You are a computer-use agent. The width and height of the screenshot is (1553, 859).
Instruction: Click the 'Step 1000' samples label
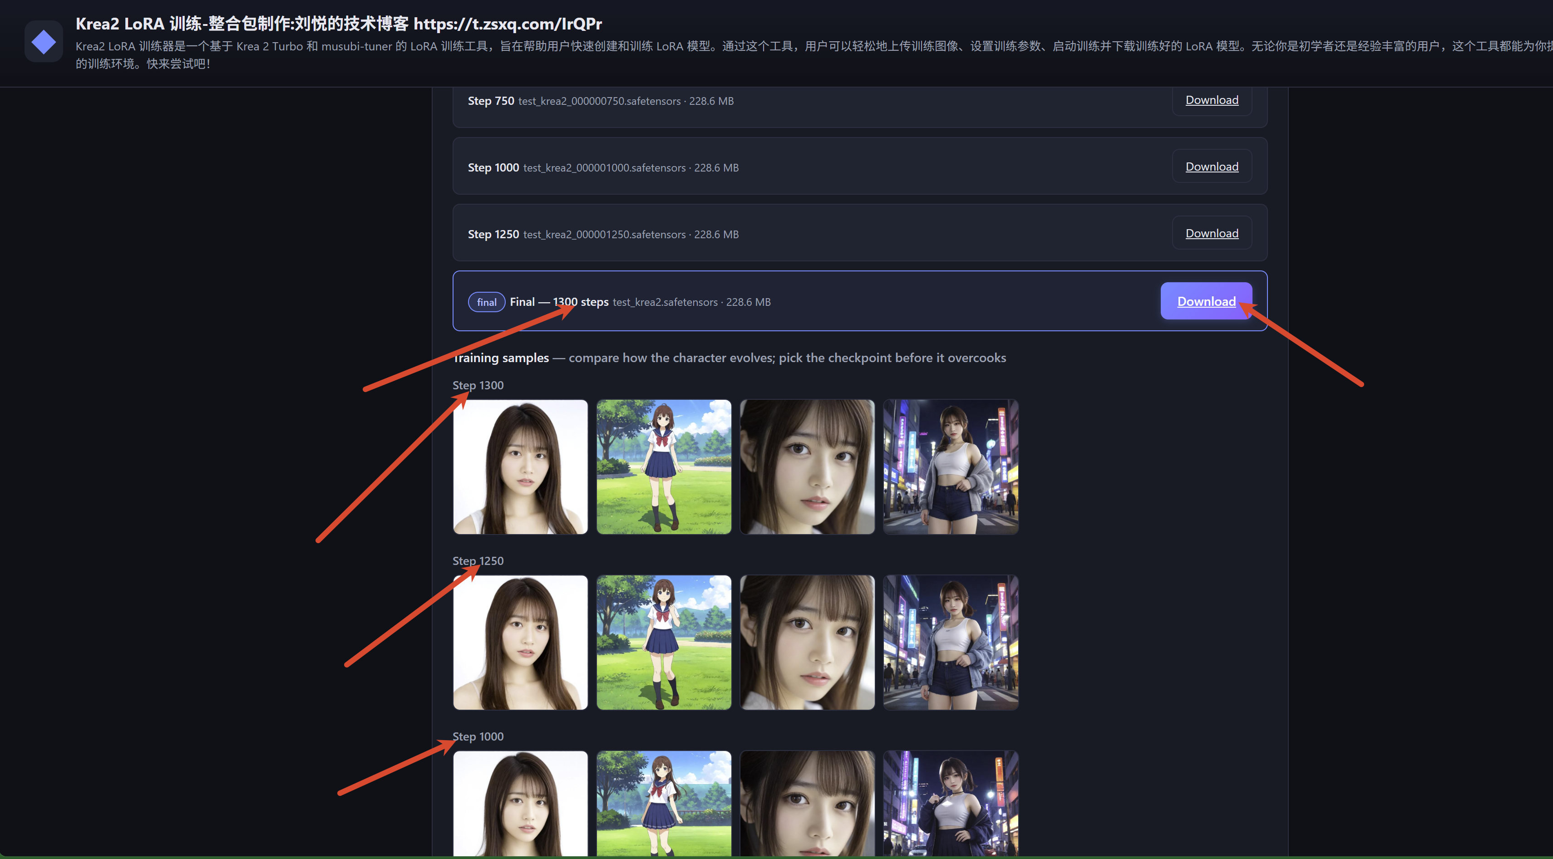[478, 736]
